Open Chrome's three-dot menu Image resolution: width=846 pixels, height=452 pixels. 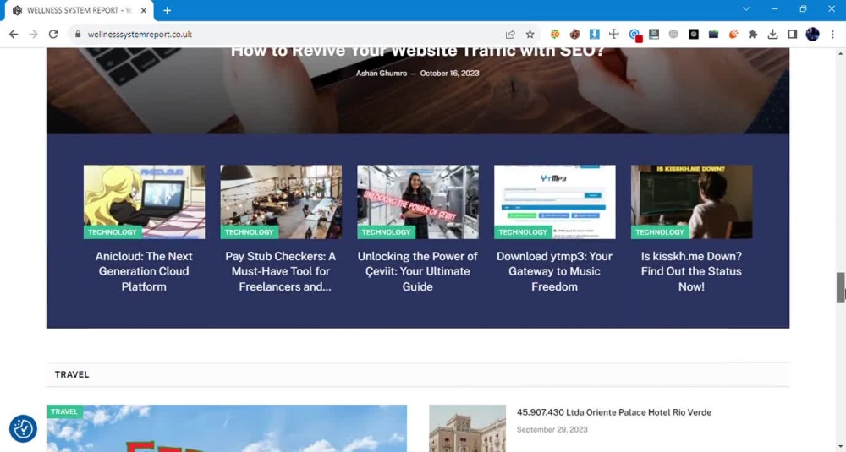pyautogui.click(x=832, y=34)
